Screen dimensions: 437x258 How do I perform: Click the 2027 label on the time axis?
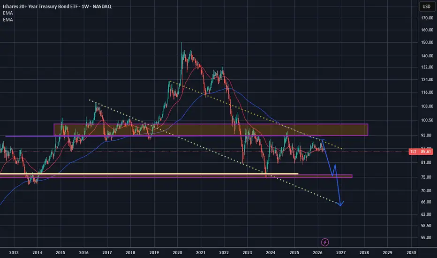tap(341, 253)
